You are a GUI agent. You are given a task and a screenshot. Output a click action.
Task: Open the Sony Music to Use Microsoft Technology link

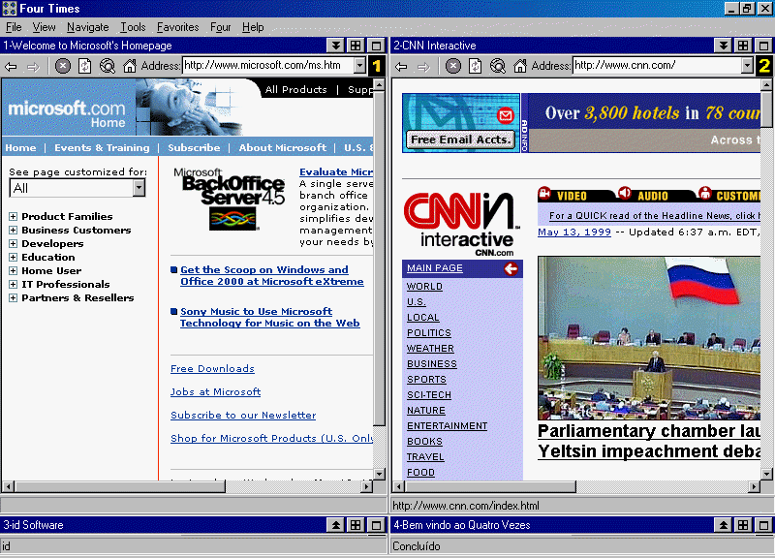[270, 318]
